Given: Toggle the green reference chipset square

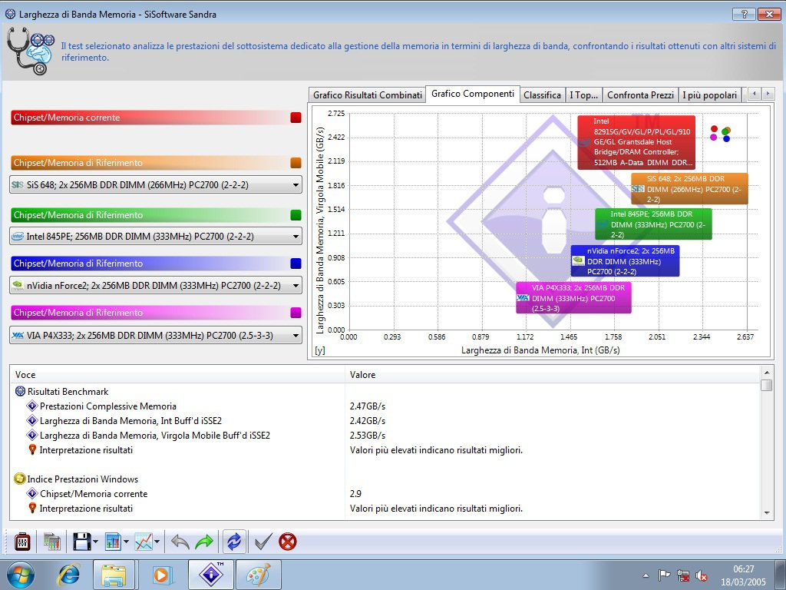Looking at the screenshot, I should click(296, 215).
